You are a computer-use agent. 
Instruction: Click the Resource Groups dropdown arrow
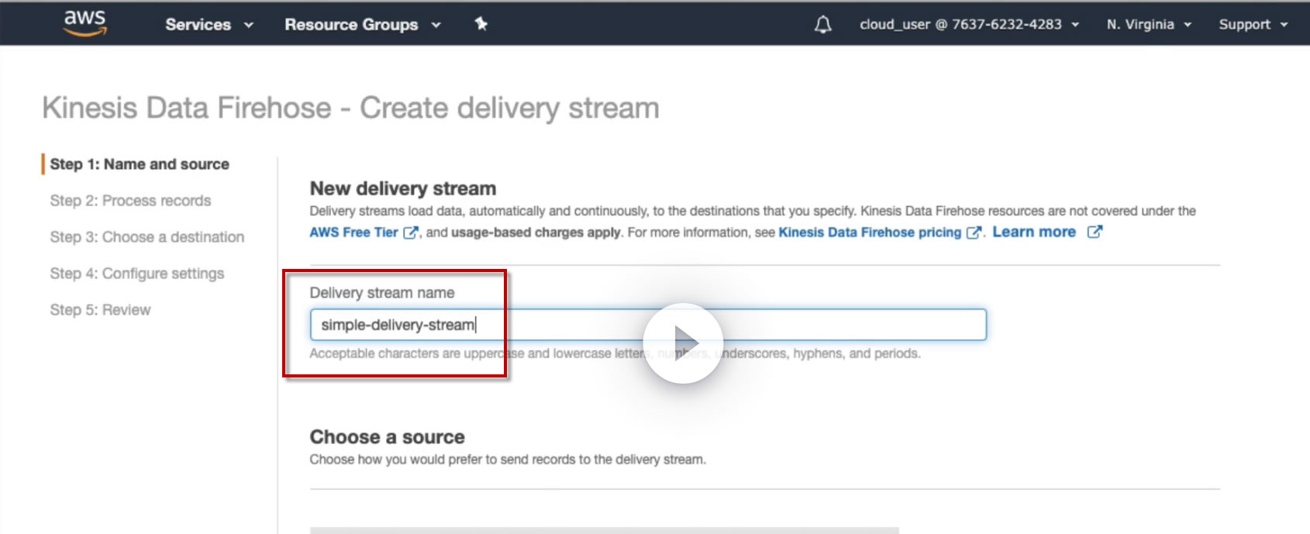pos(436,26)
